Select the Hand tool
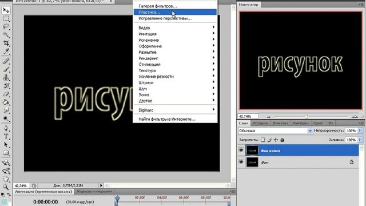 [x=6, y=179]
